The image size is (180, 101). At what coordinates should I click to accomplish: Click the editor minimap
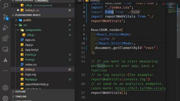click(x=172, y=8)
